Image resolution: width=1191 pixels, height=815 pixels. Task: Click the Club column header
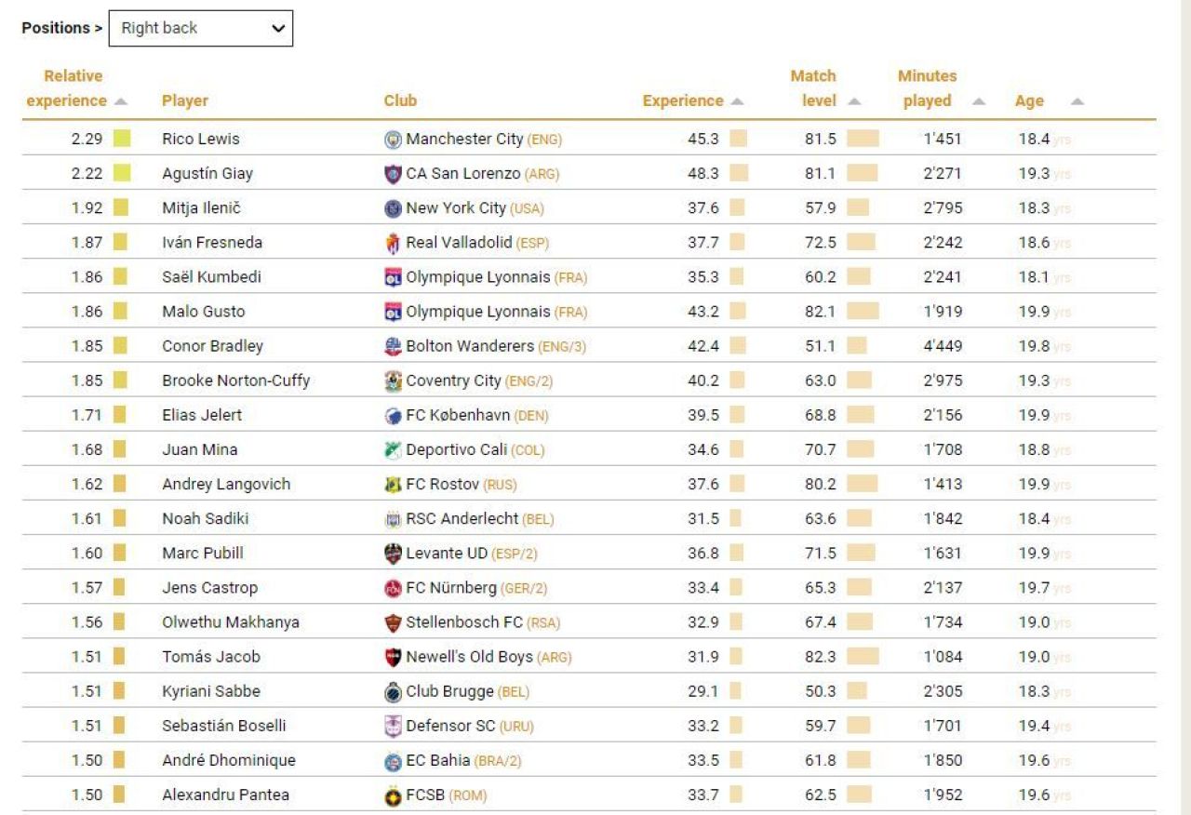[x=400, y=100]
